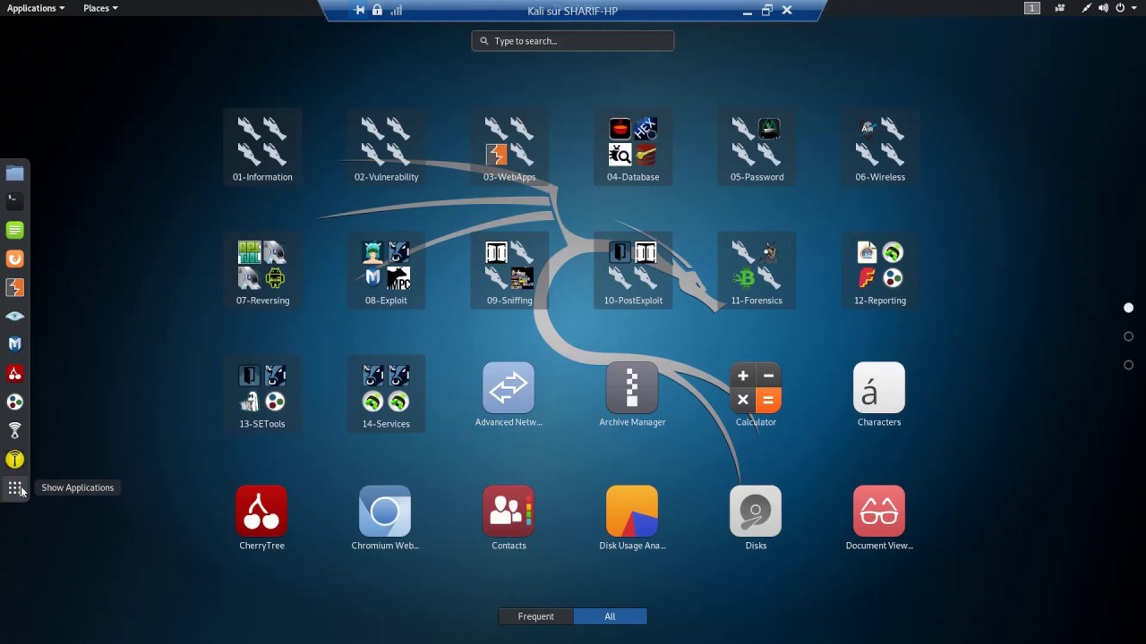Open the 10-PostExploit folder
Screen dimensions: 1146x644
coord(633,272)
